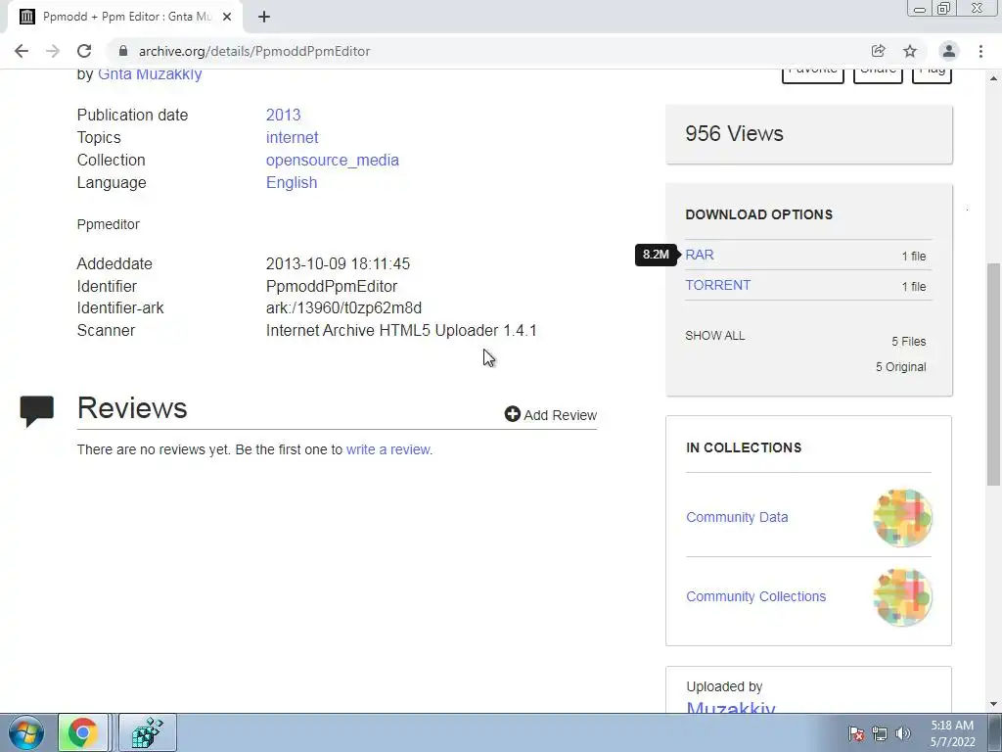
Task: Click the Share button
Action: click(878, 74)
